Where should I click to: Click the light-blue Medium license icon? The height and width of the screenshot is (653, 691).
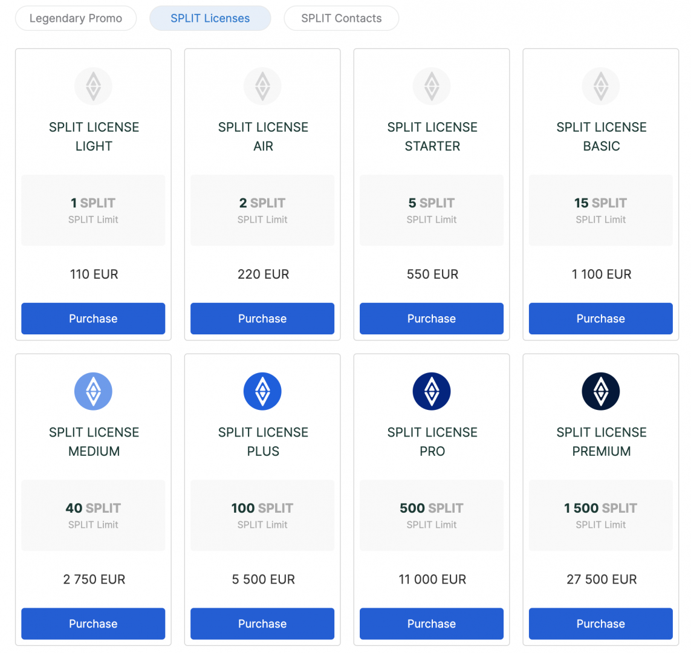(x=93, y=391)
